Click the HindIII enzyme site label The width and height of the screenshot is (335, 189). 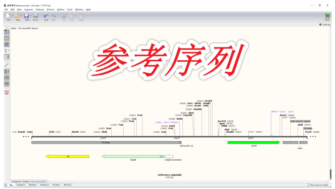[197, 109]
